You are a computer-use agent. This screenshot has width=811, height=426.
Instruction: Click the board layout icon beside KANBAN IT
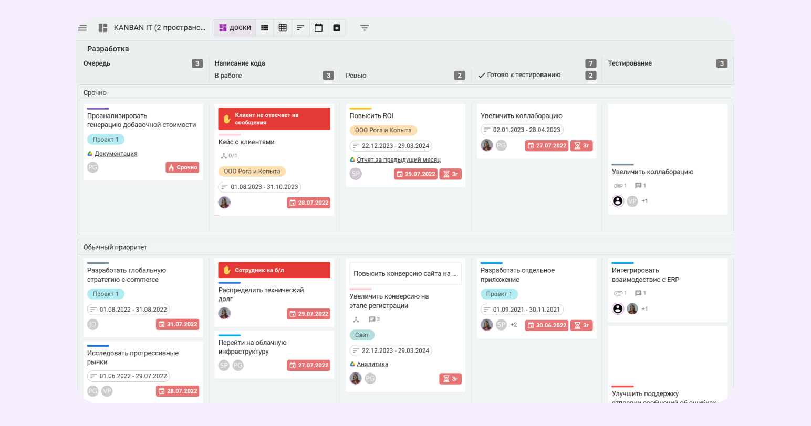click(103, 28)
